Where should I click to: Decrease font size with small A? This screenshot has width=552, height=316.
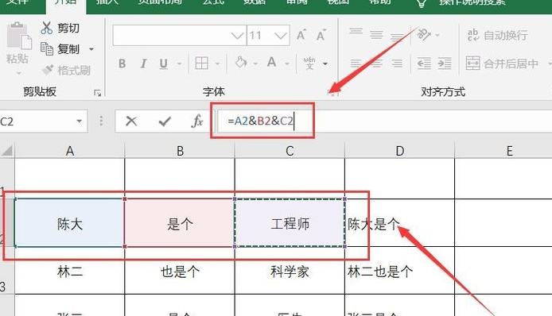(x=321, y=35)
